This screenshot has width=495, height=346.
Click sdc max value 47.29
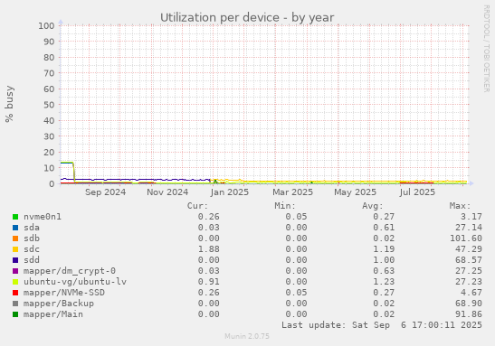(469, 249)
